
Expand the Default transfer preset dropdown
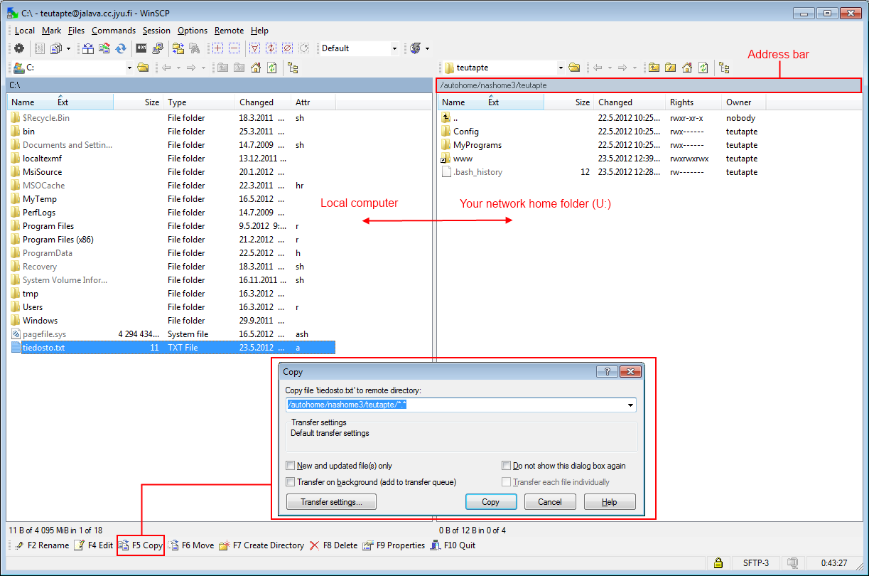pos(394,48)
